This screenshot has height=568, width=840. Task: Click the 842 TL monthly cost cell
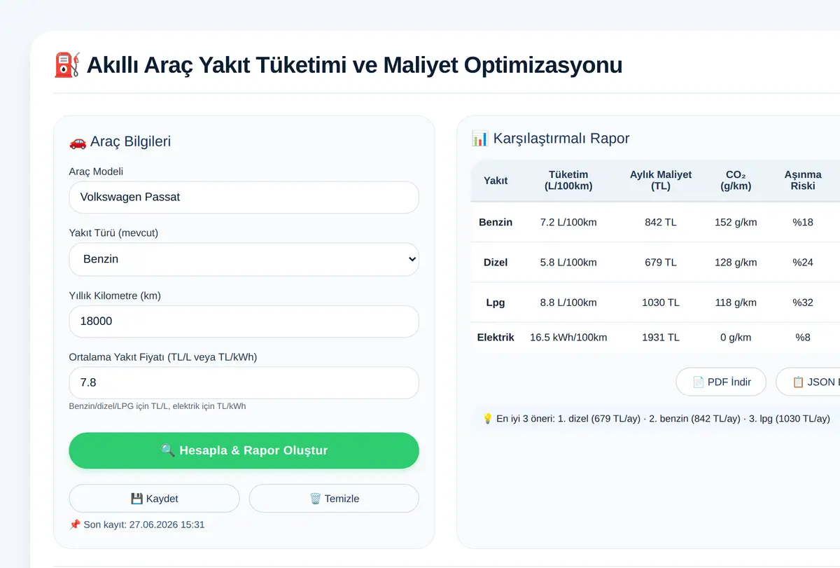(x=661, y=222)
